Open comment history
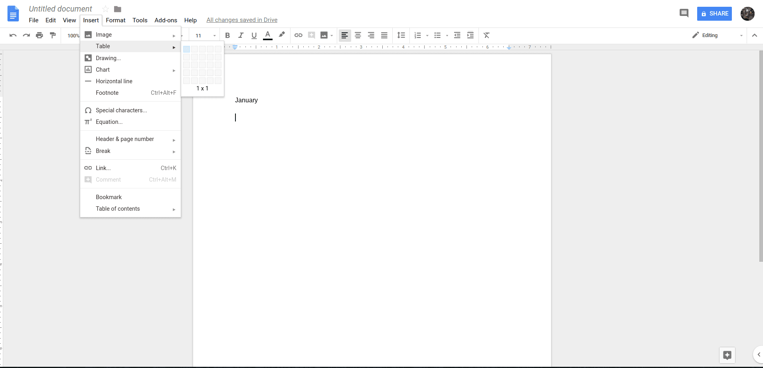Viewport: 763px width, 368px height. [x=684, y=13]
